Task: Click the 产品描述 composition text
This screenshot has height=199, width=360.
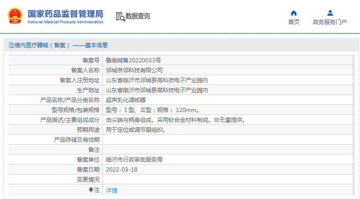Action: (175, 120)
